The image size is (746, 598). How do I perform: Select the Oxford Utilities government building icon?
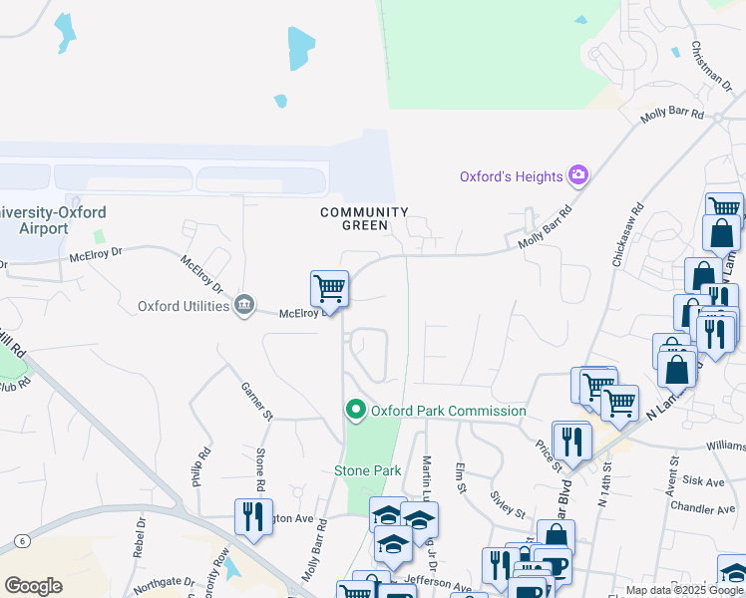click(244, 305)
